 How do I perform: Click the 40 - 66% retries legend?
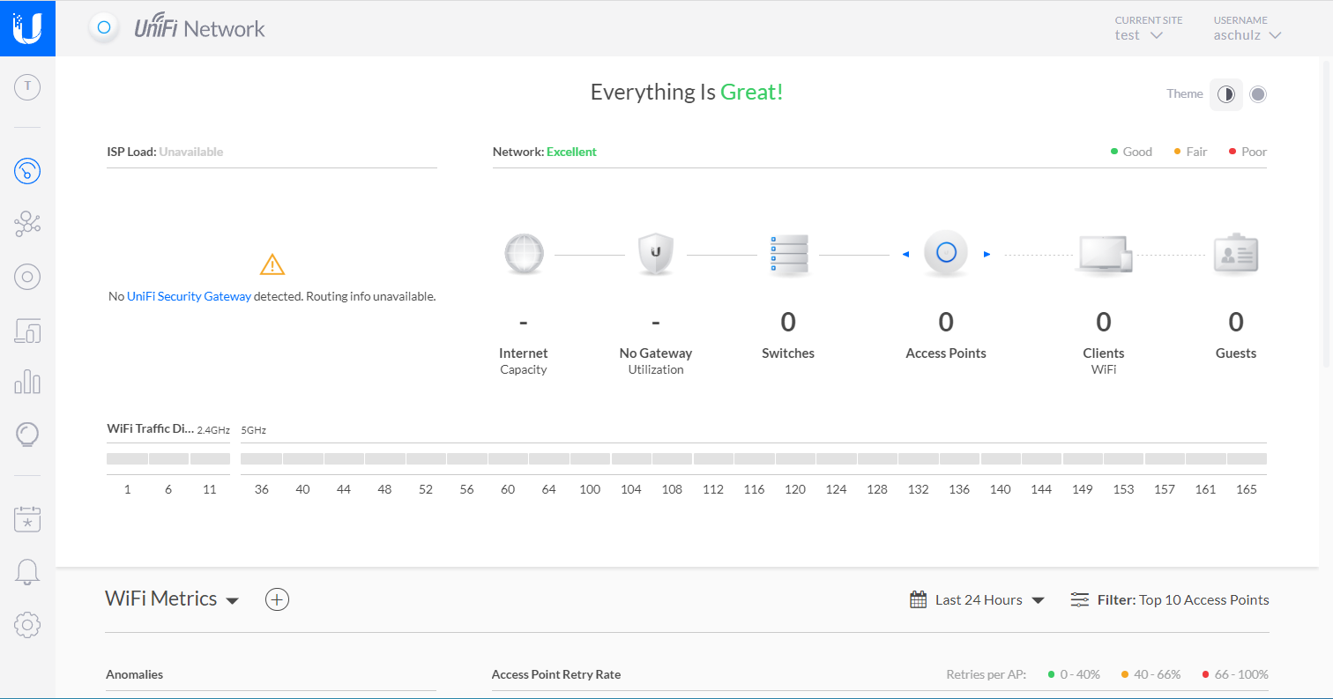coord(1151,674)
